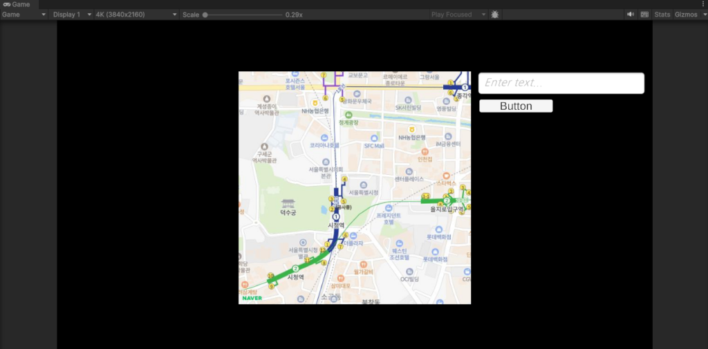708x349 pixels.
Task: Open the 4K (3840x2160) resolution dropdown
Action: click(x=136, y=15)
